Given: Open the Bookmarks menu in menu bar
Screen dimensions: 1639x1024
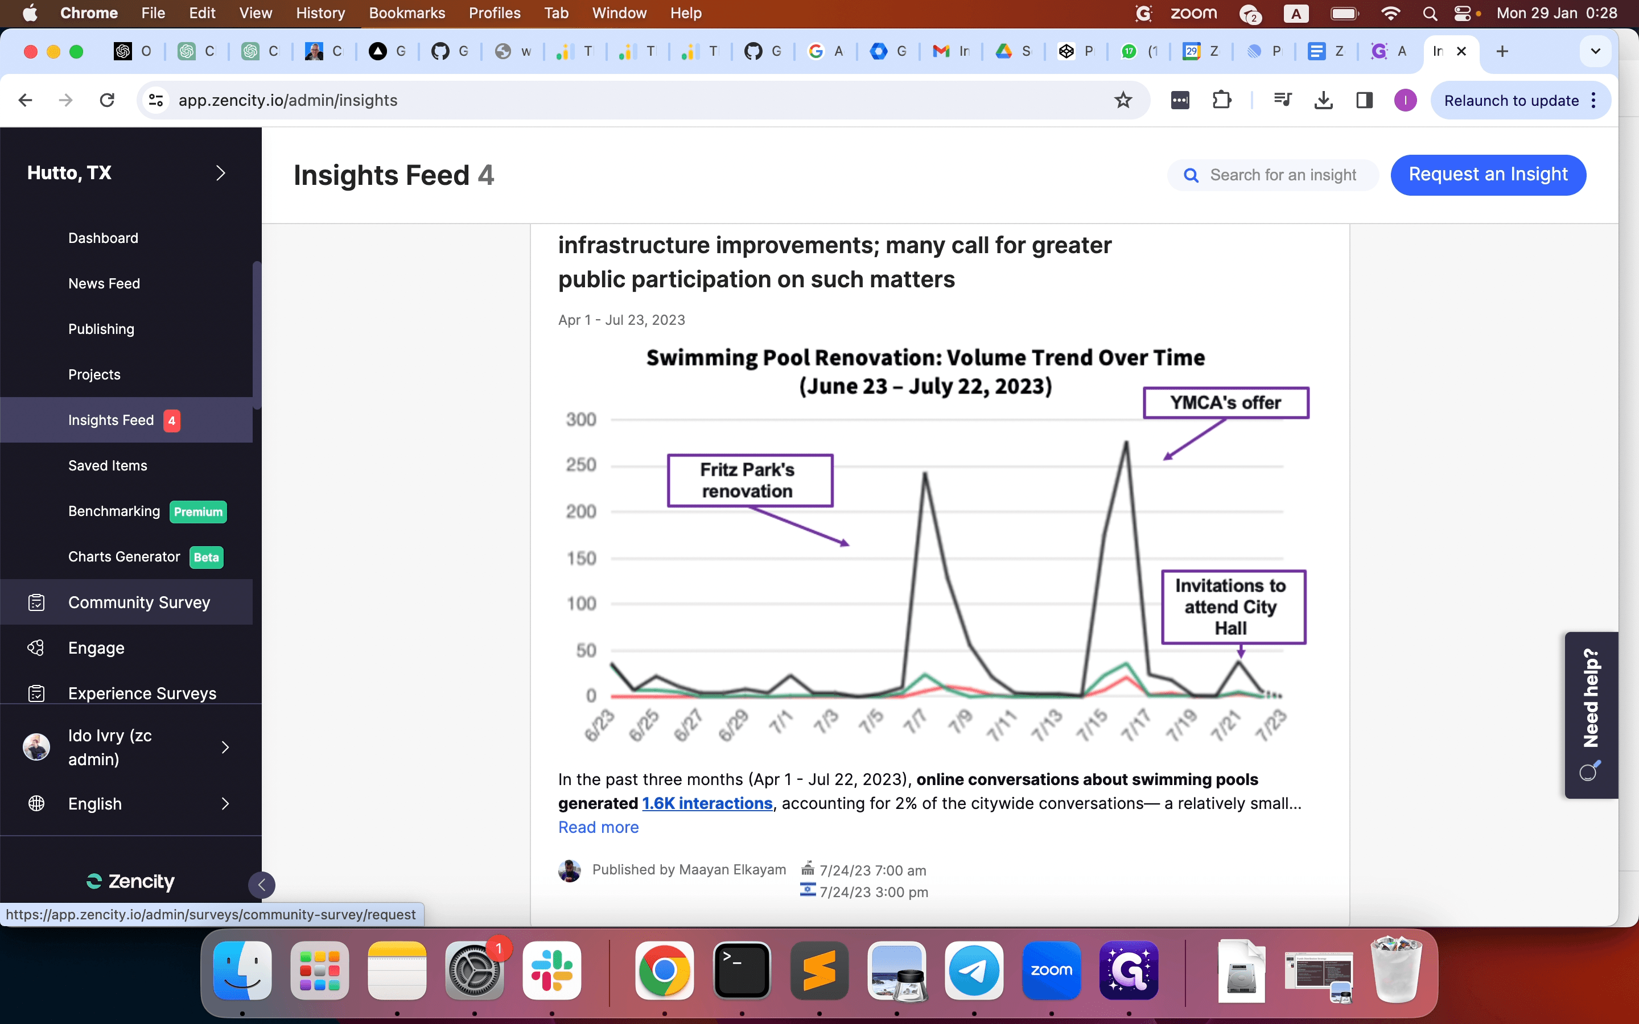Looking at the screenshot, I should (x=407, y=14).
